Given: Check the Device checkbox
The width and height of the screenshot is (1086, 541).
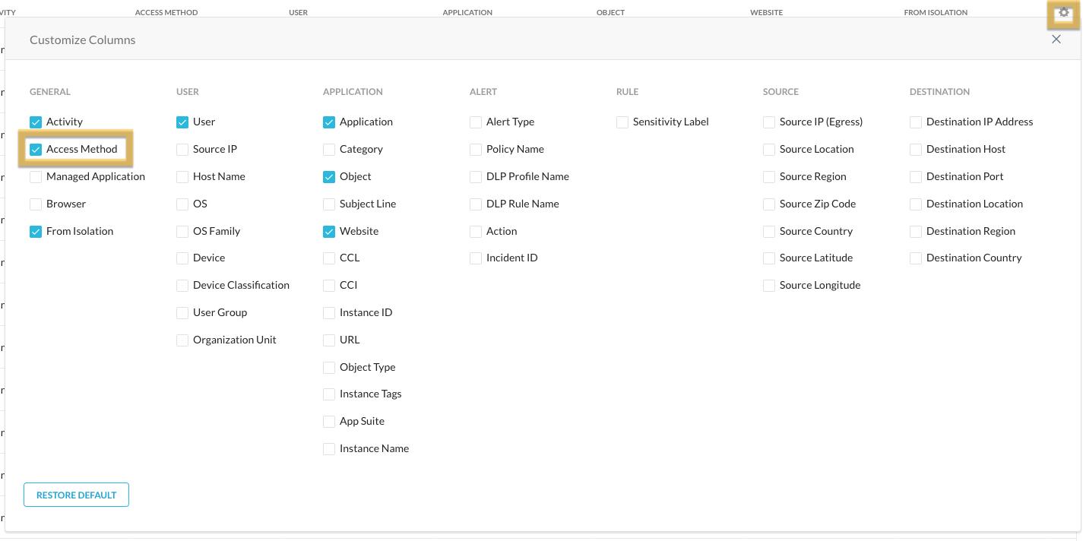Looking at the screenshot, I should [x=182, y=258].
